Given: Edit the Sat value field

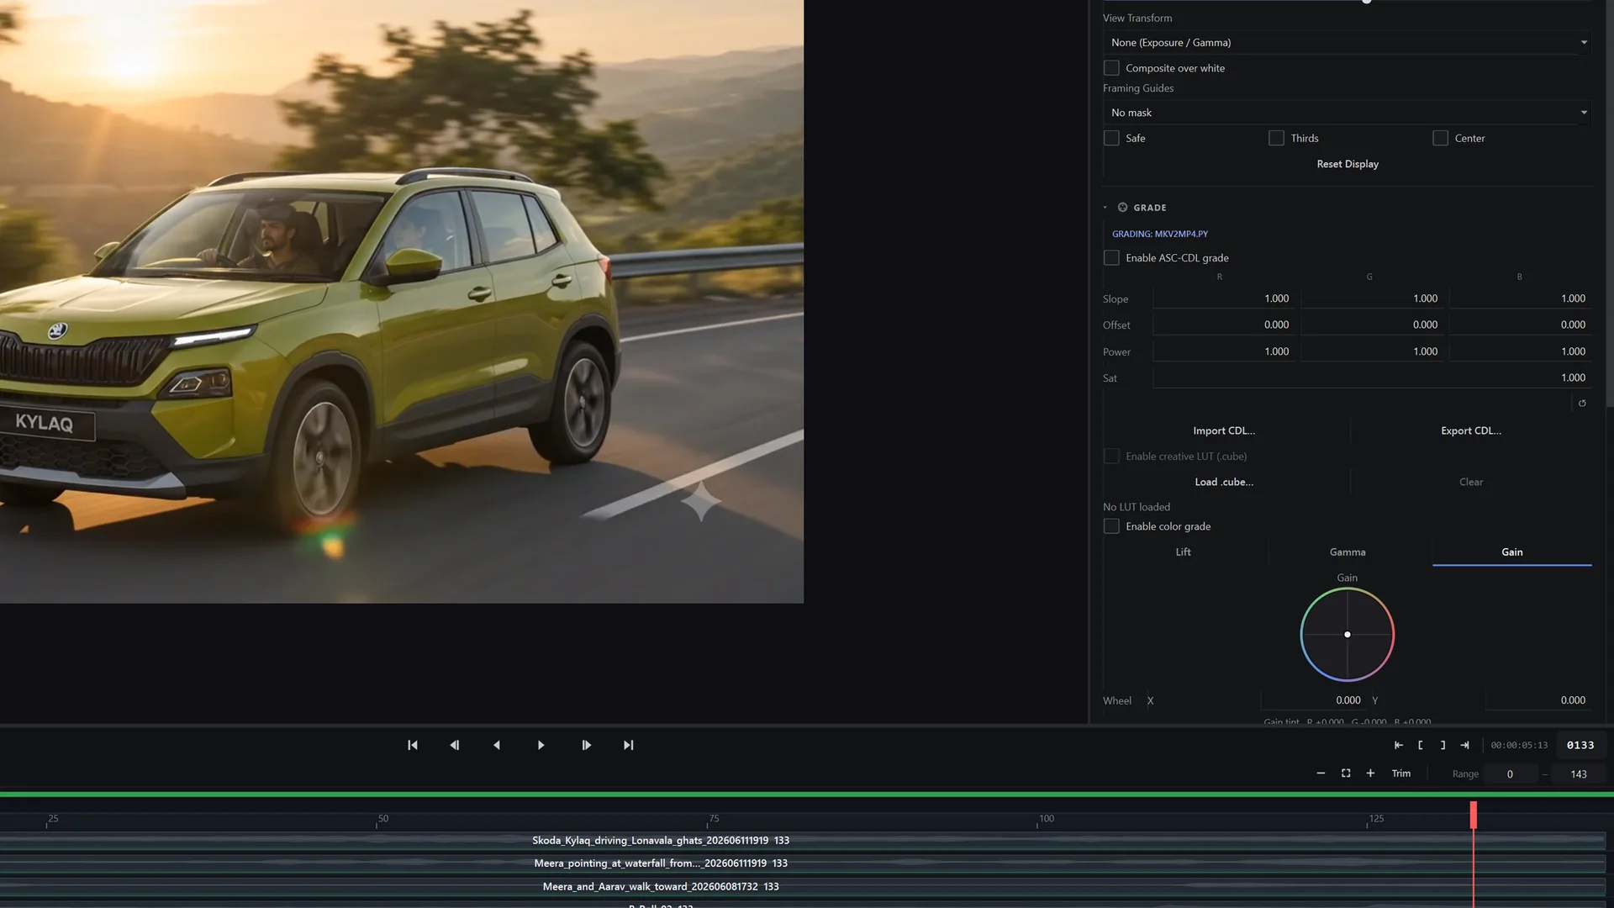Looking at the screenshot, I should 1373,377.
